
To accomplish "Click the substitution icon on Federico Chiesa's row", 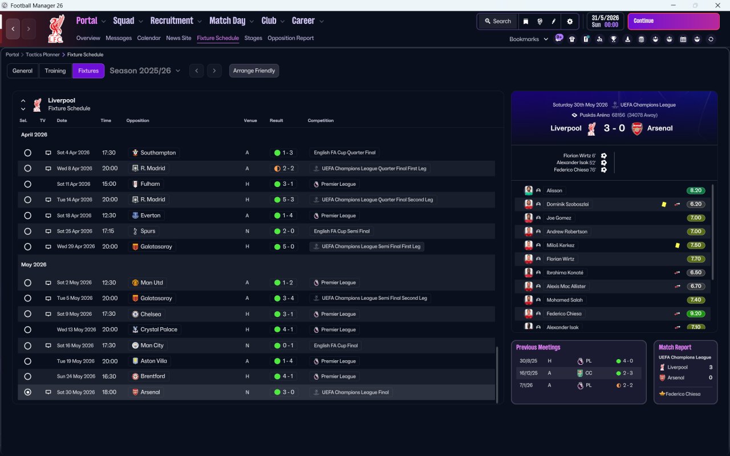I will tap(677, 313).
